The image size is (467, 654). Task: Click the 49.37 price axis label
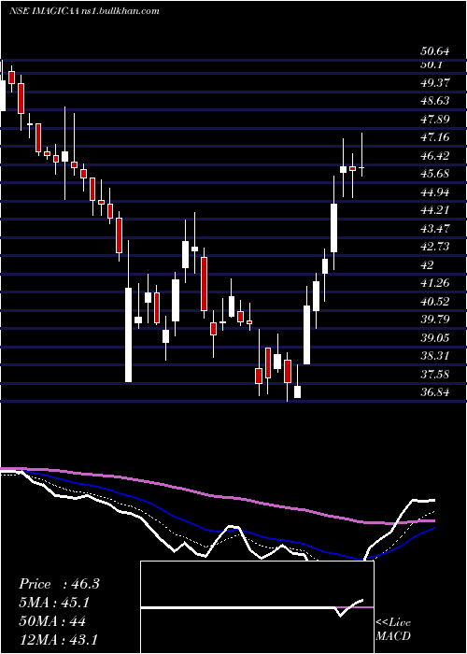click(435, 83)
